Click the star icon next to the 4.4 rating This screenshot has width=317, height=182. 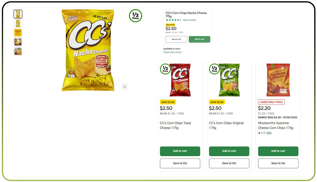point(259,133)
